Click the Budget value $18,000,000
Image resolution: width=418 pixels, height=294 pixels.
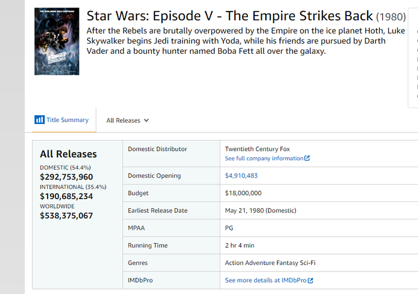click(x=243, y=193)
